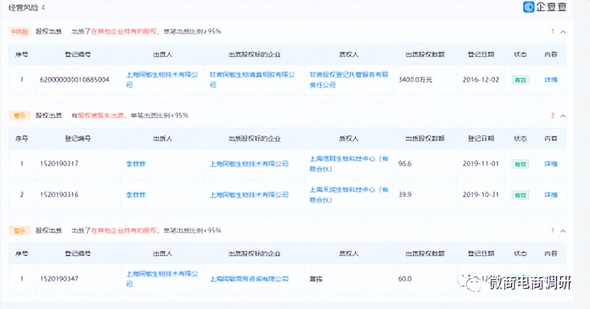This screenshot has height=309, width=590.
Task: Open 详情 for record 1520190347
Action: point(551,279)
